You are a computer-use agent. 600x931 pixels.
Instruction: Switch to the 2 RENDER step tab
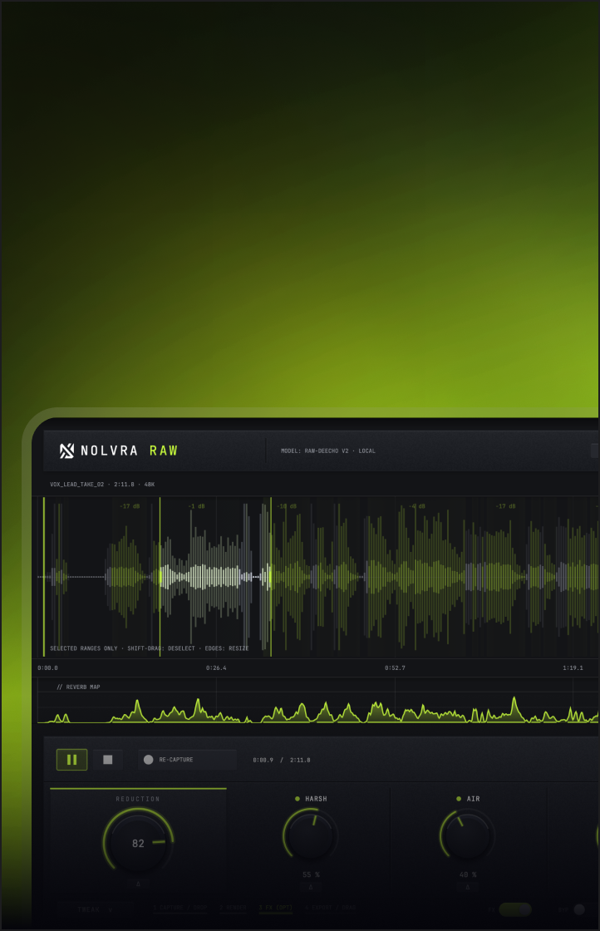[x=233, y=908]
